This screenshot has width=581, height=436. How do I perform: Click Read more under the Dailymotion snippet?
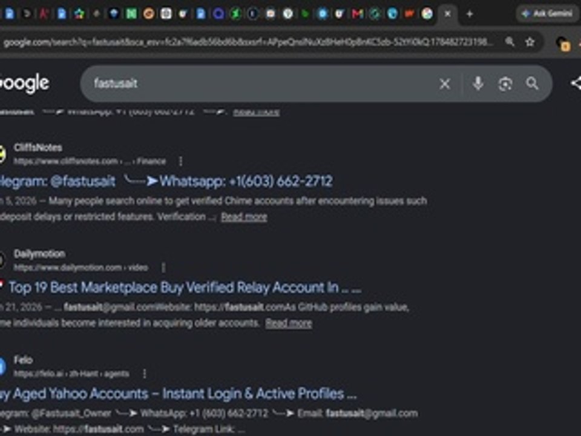click(289, 323)
